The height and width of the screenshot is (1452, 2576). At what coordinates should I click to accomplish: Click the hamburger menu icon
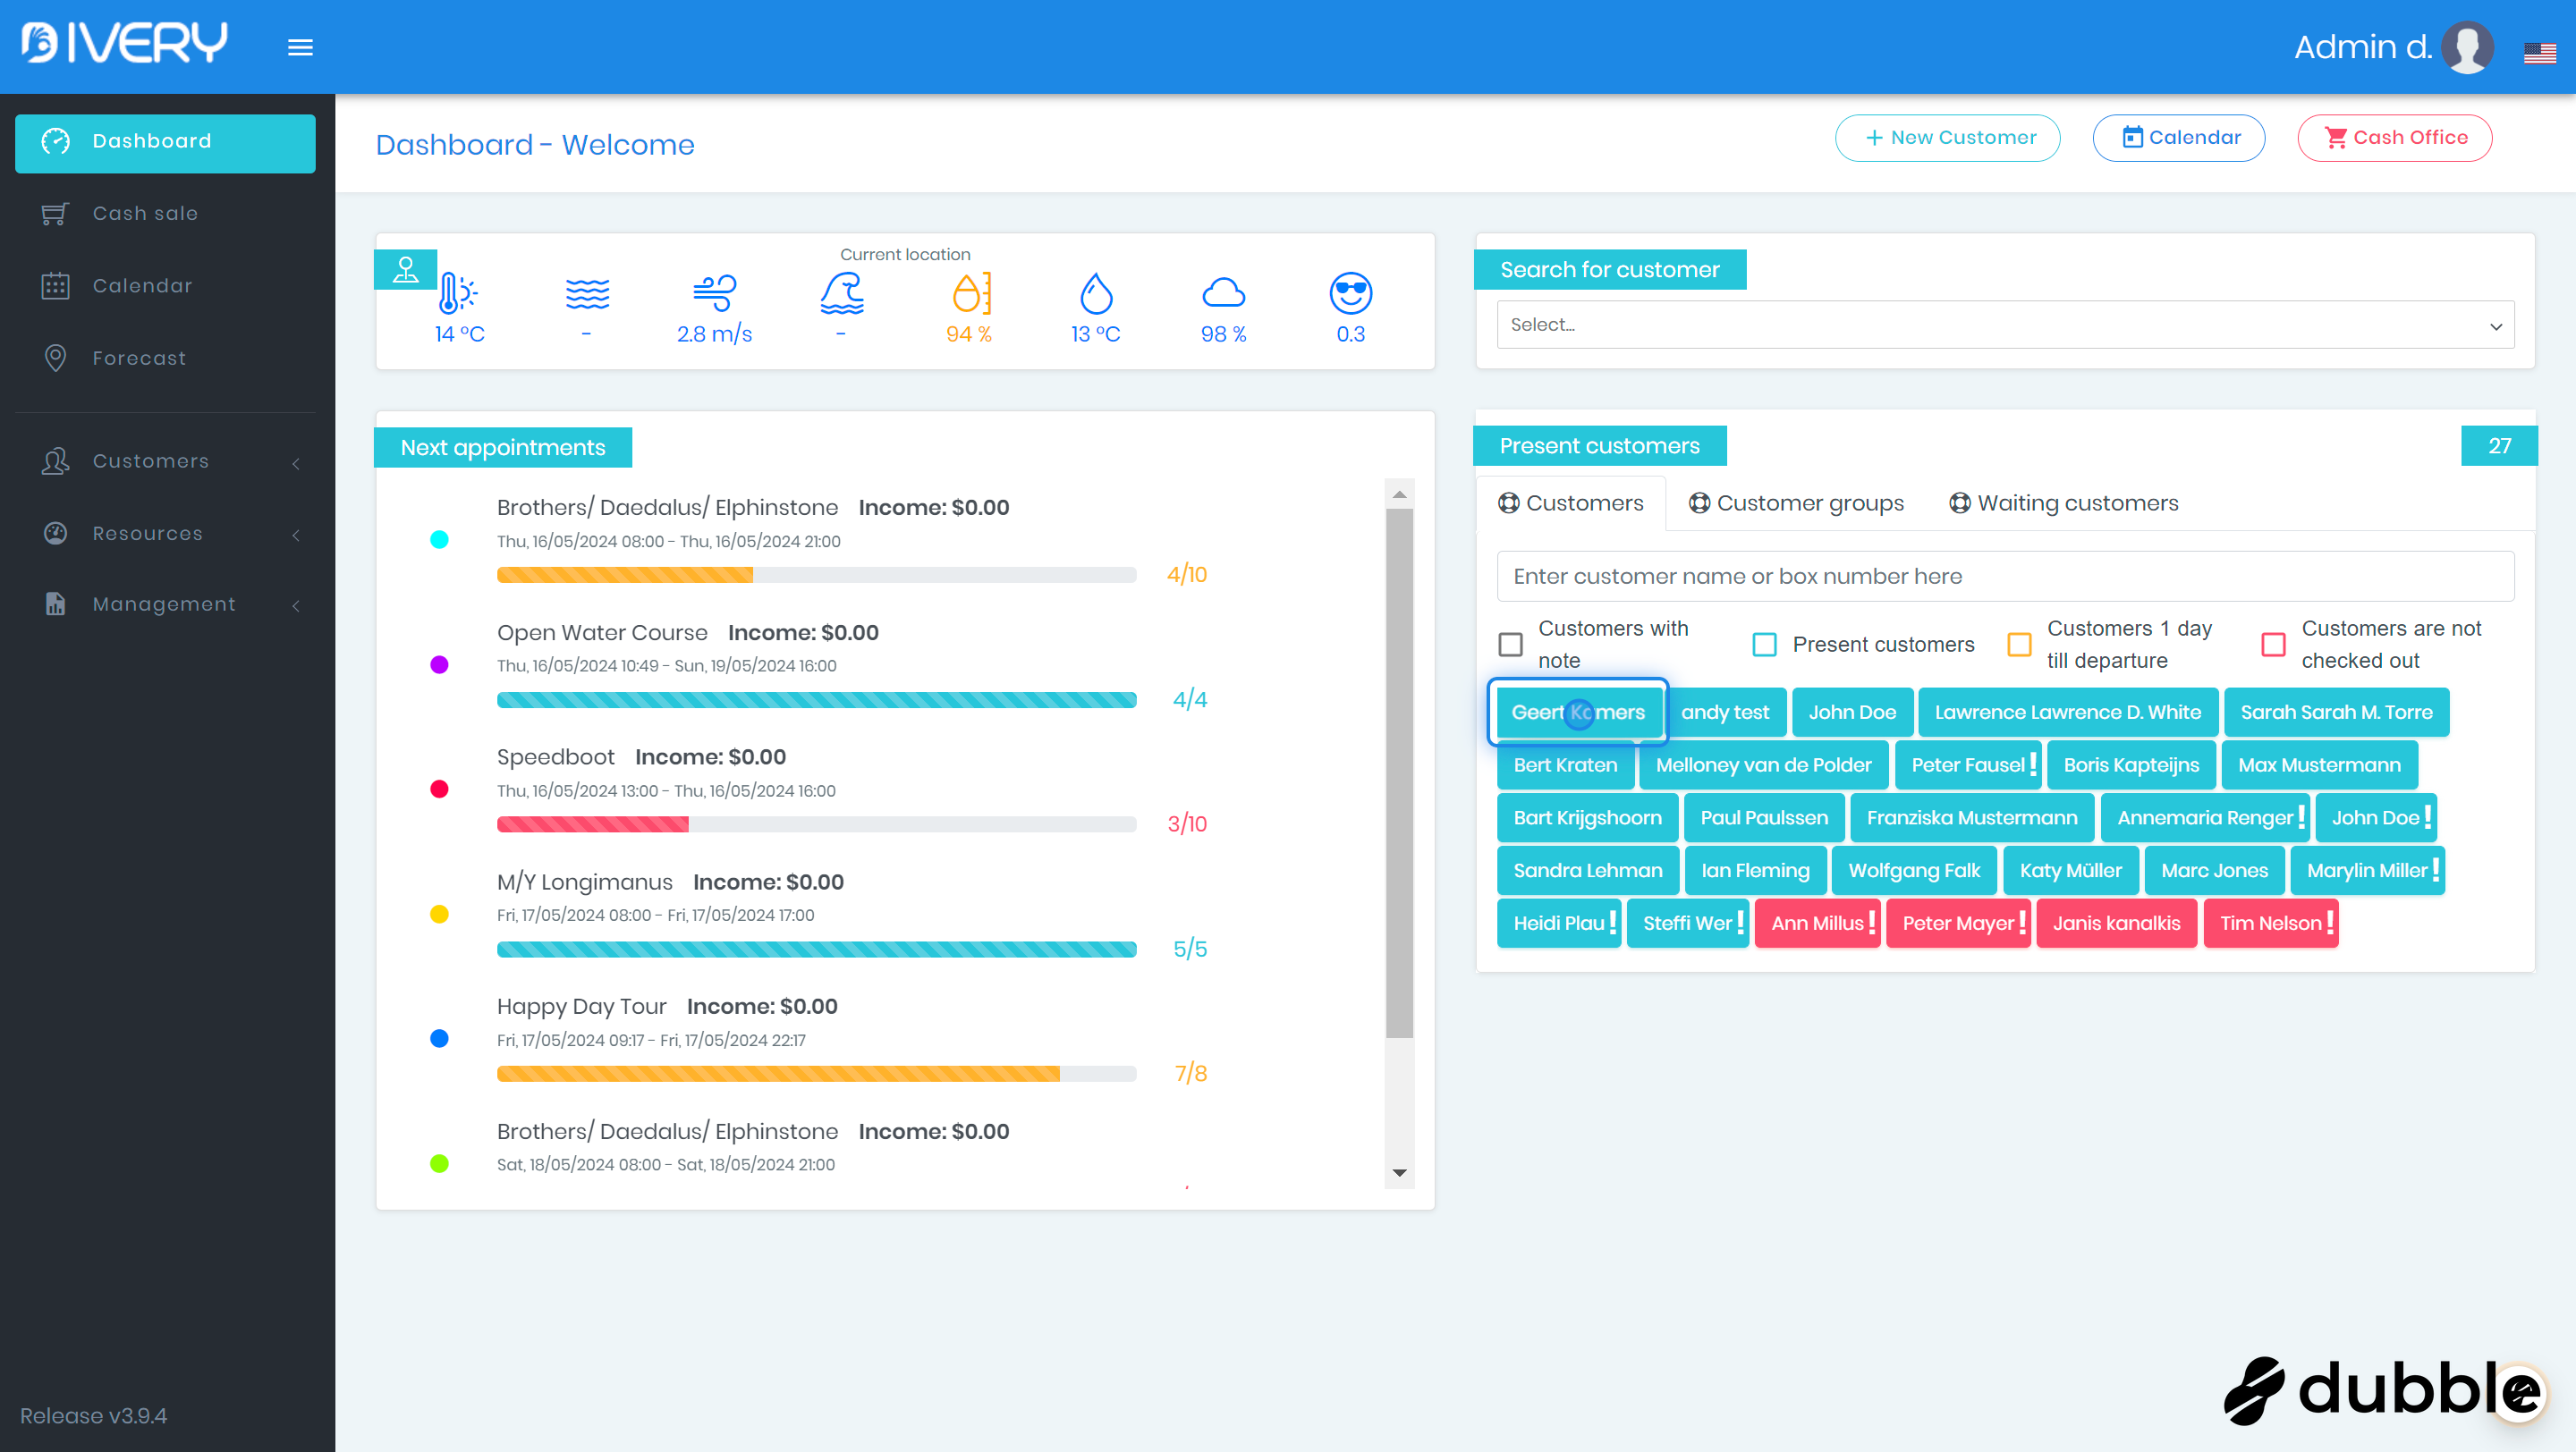click(300, 47)
